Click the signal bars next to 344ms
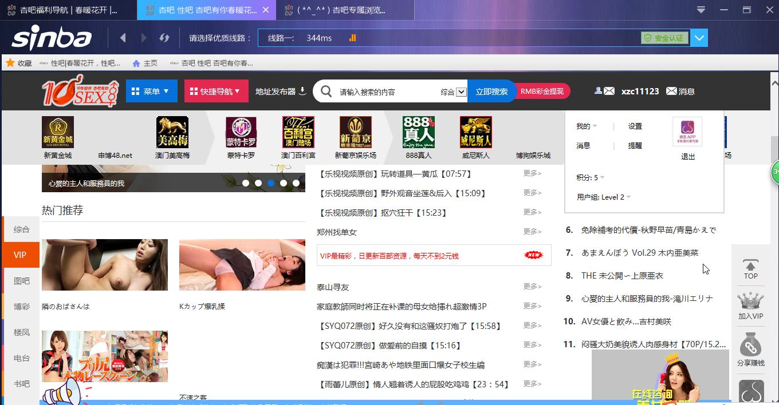The width and height of the screenshot is (779, 405). (x=352, y=37)
